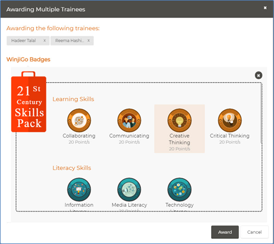Image resolution: width=274 pixels, height=244 pixels.
Task: Remove Reema Hashi trainee tag
Action: (89, 40)
